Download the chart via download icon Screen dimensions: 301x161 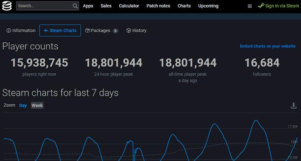pos(294,105)
